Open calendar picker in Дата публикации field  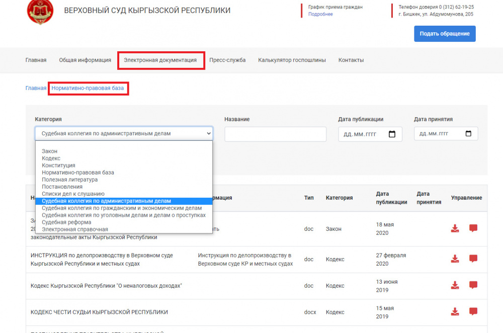tap(392, 134)
